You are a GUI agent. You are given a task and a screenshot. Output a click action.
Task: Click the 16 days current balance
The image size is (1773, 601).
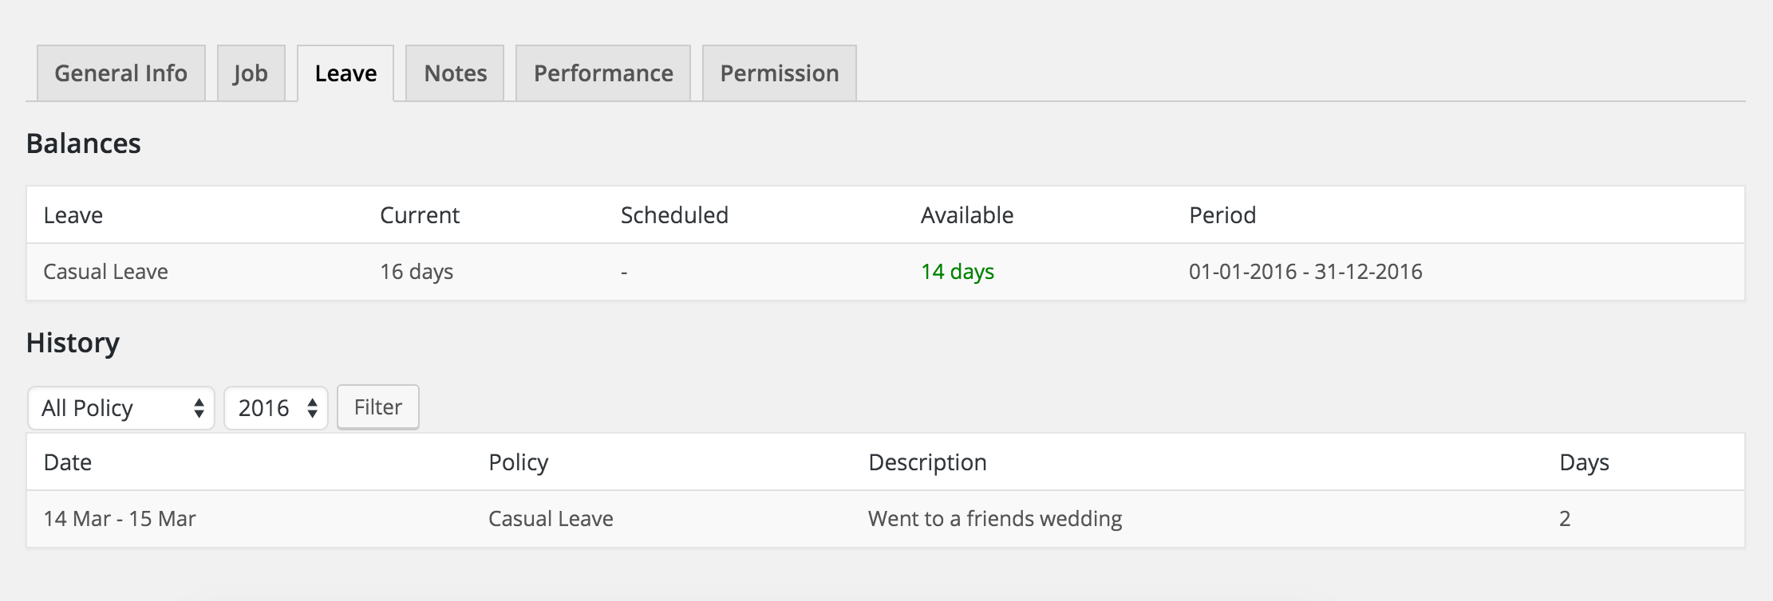click(x=417, y=272)
